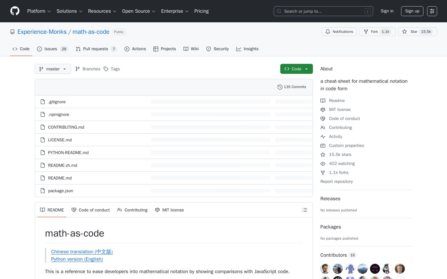
Task: Focus the Search or jump to field
Action: click(x=323, y=11)
